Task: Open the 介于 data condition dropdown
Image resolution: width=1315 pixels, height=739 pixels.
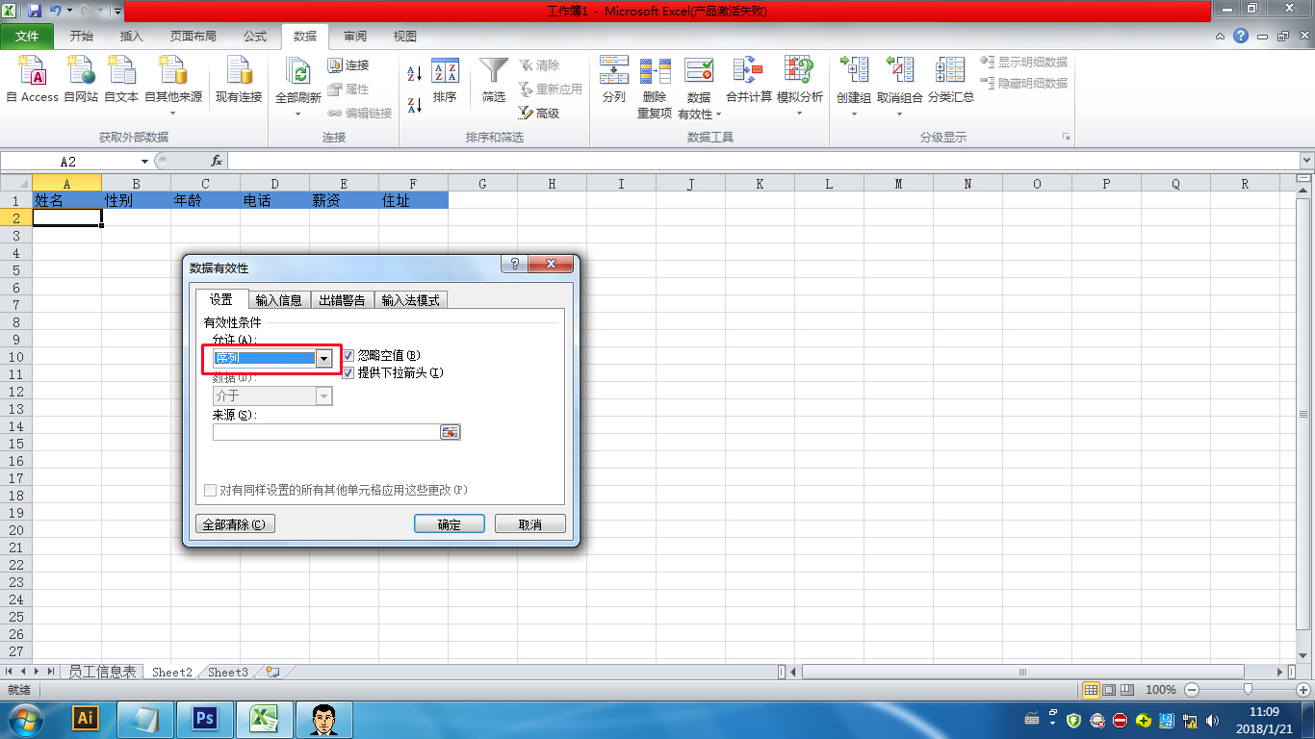Action: click(x=324, y=395)
